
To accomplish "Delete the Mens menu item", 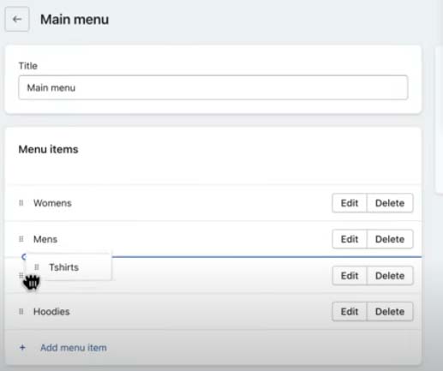I will point(390,239).
